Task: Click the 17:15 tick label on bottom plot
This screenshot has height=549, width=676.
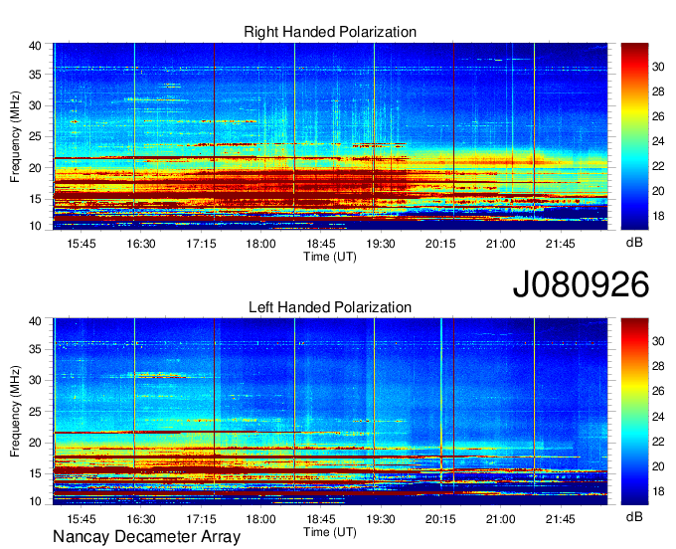Action: coord(201,519)
